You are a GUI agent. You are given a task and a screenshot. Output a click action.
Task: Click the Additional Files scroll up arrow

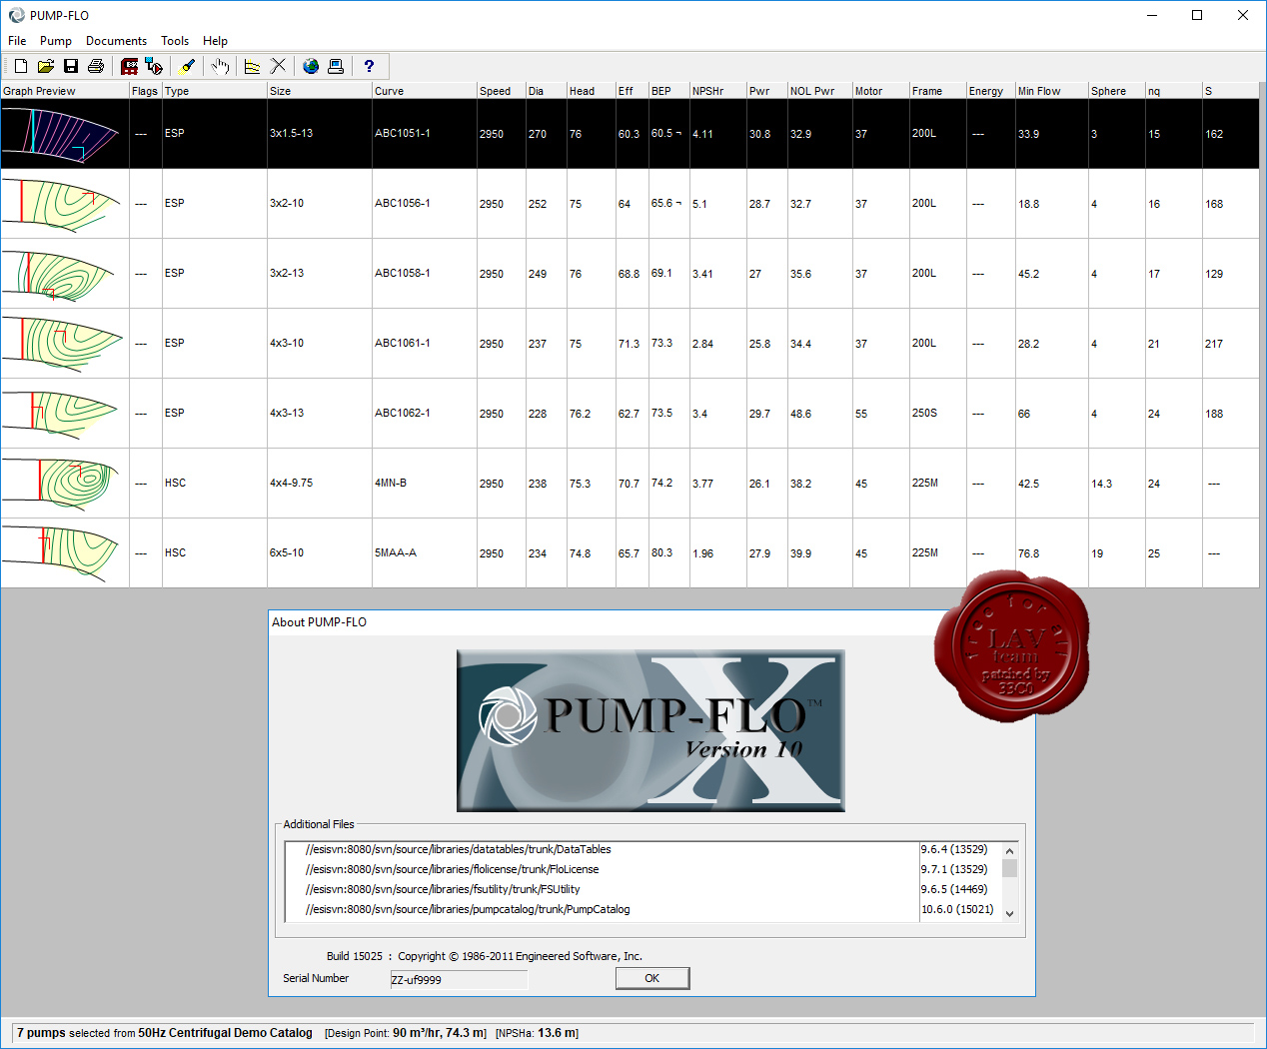click(1009, 850)
